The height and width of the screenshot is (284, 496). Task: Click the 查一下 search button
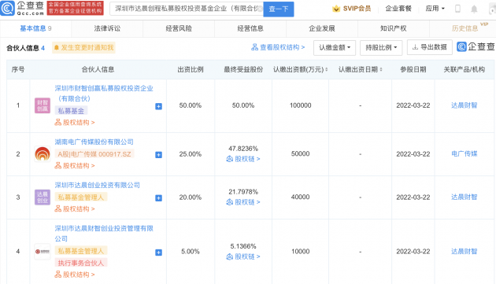(279, 9)
